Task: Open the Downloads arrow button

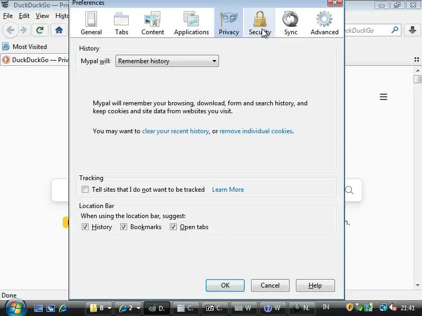Action: click(412, 30)
